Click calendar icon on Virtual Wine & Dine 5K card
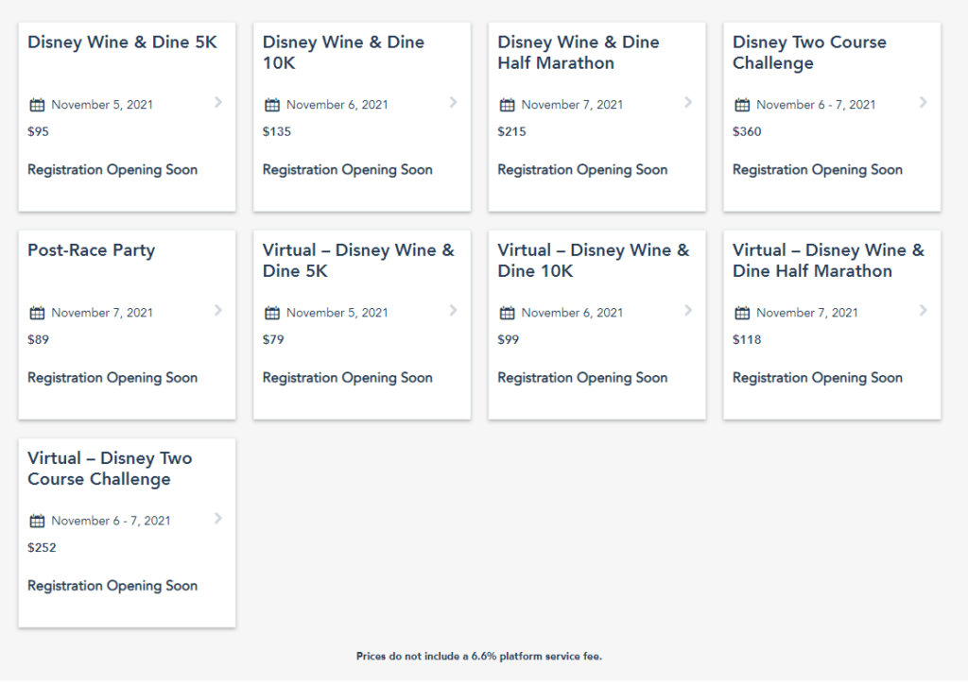The height and width of the screenshot is (685, 968). tap(272, 313)
